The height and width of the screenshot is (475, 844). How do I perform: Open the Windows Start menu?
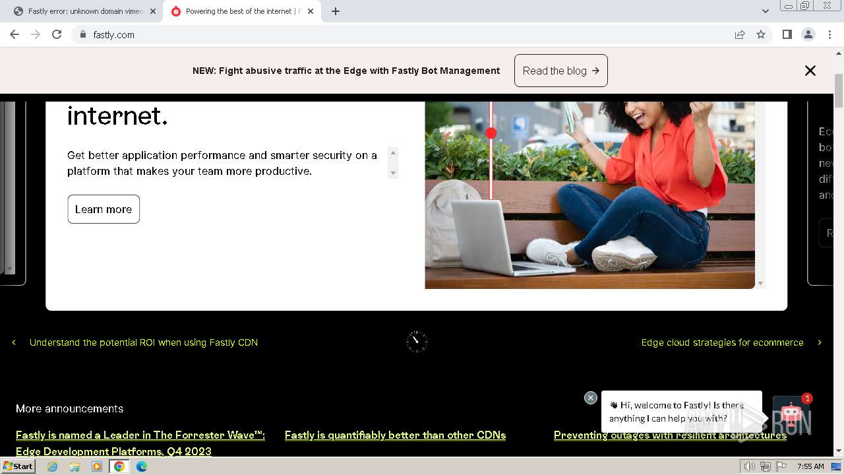click(18, 466)
